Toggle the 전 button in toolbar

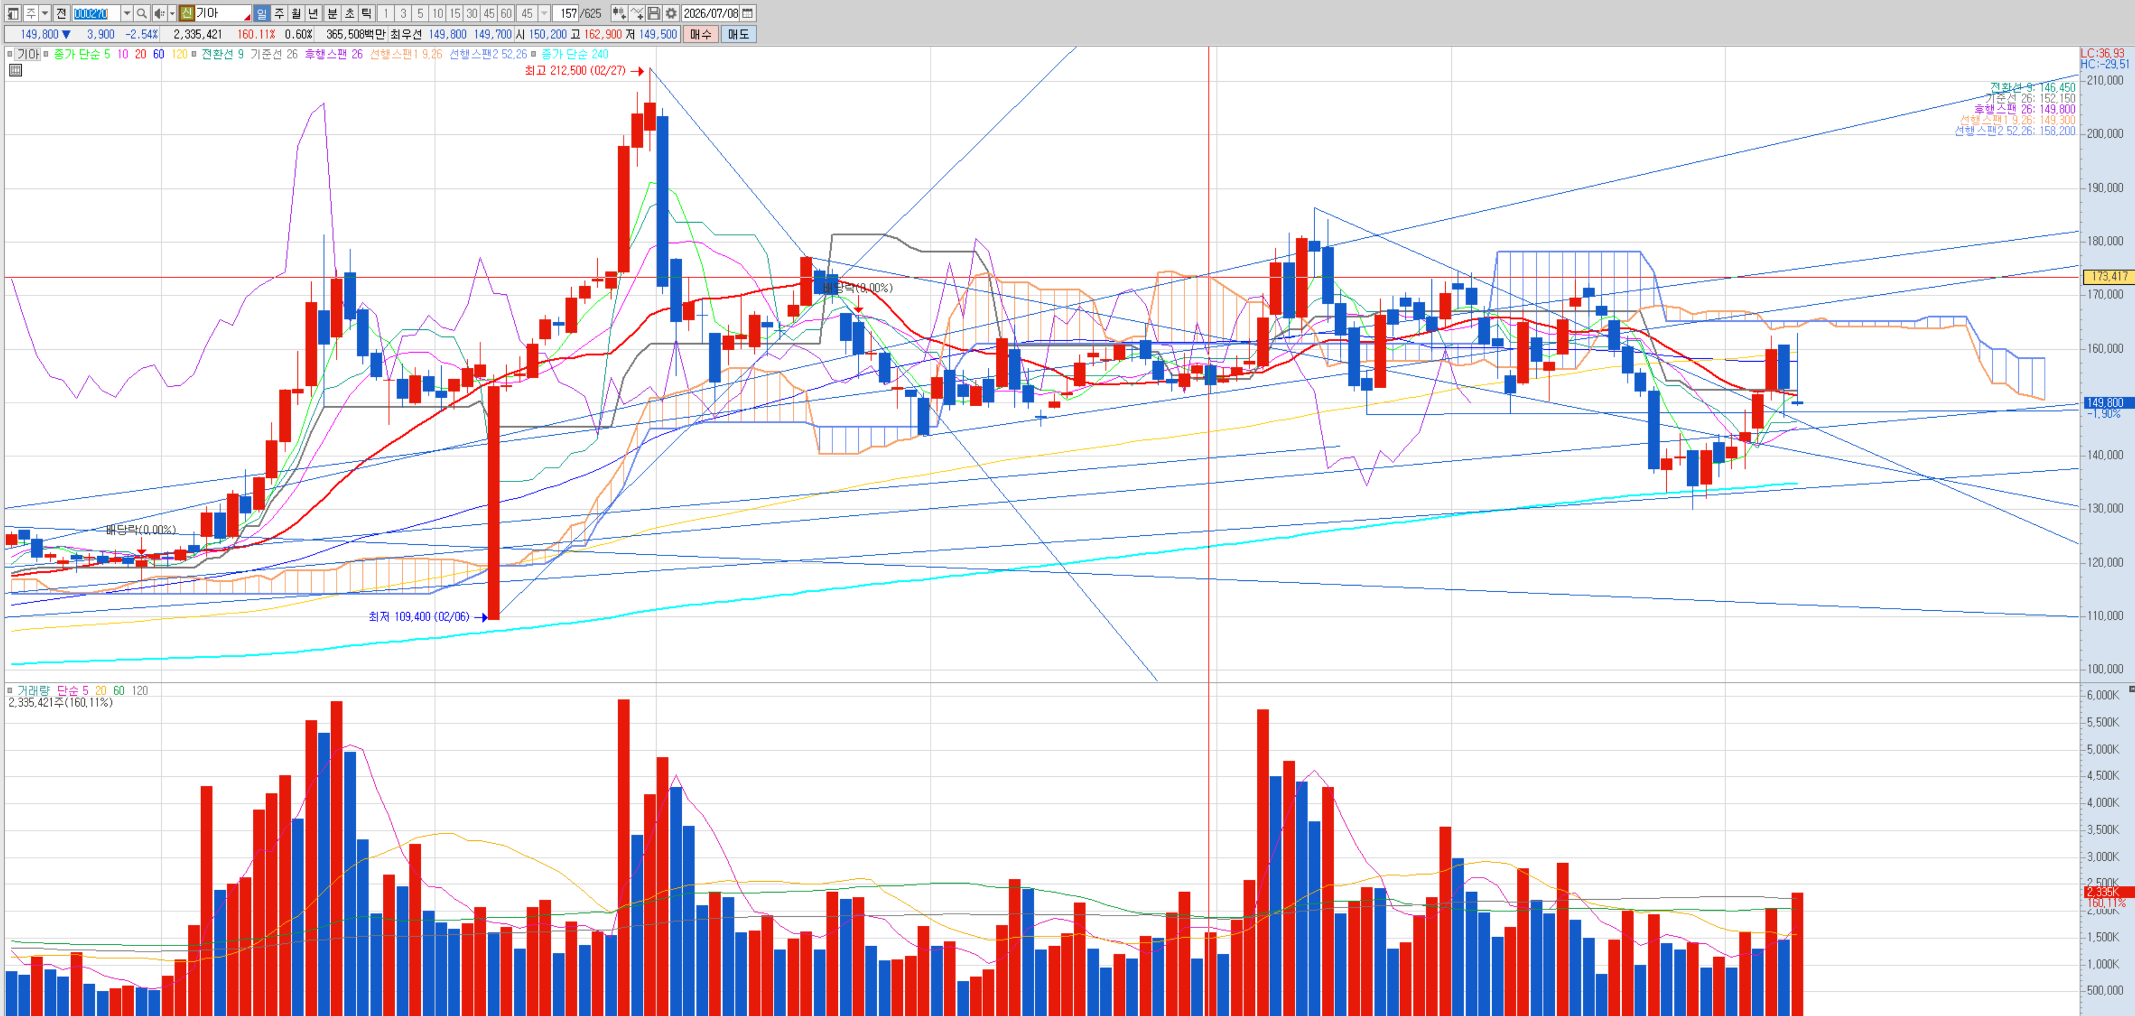tap(61, 13)
